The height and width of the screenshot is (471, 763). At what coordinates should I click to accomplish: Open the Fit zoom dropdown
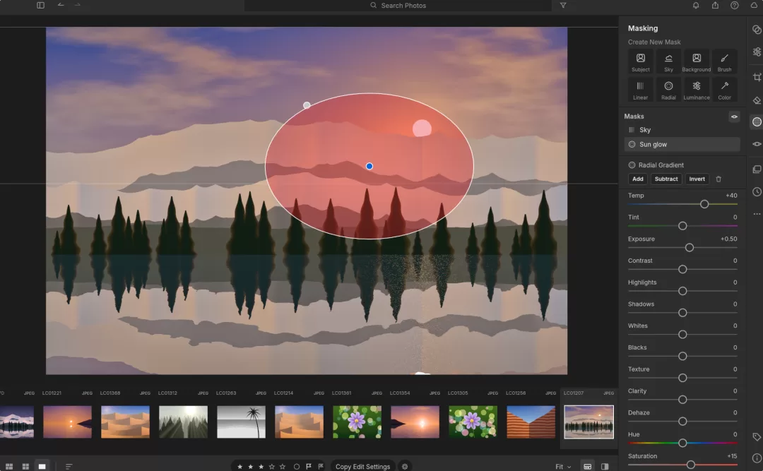563,467
